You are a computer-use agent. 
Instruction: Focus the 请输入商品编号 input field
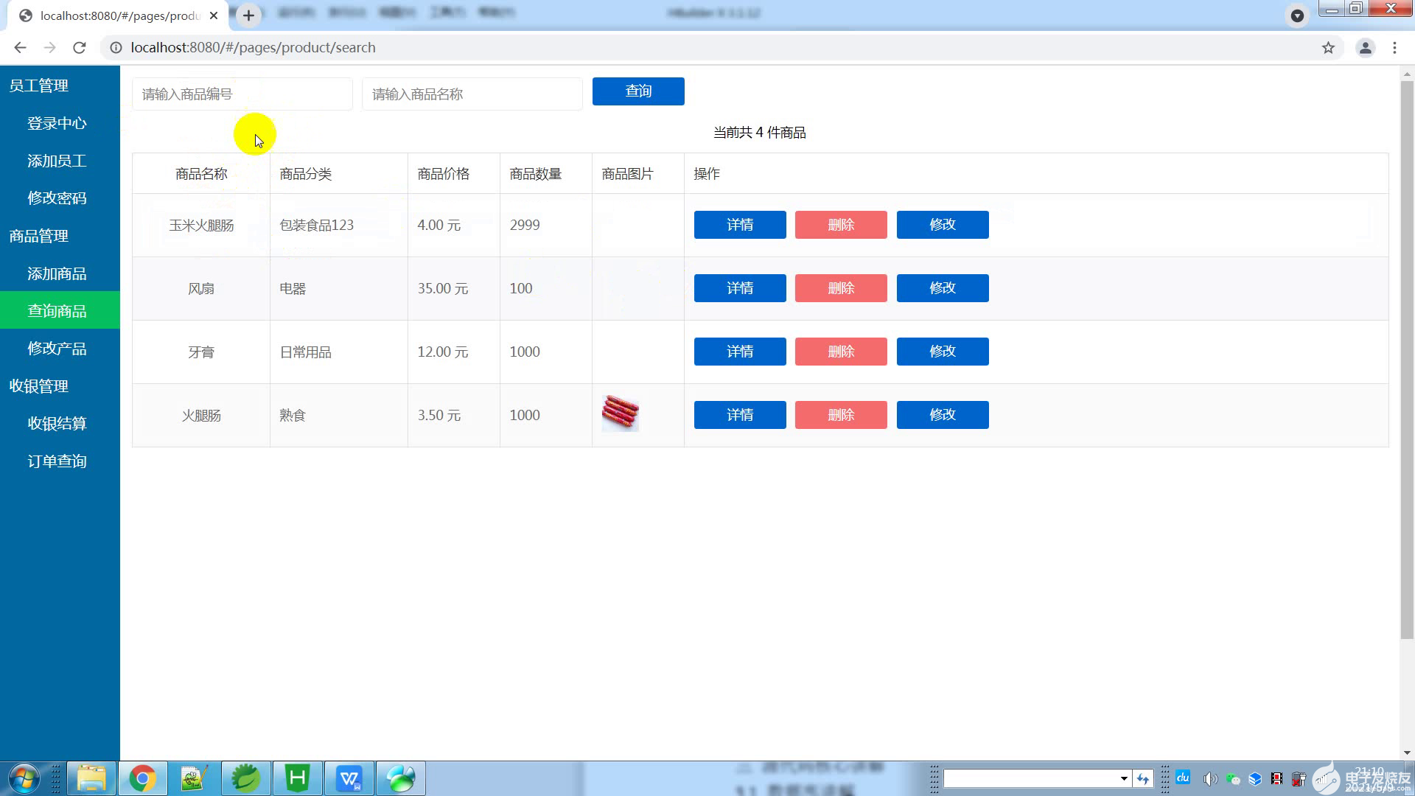pos(242,94)
